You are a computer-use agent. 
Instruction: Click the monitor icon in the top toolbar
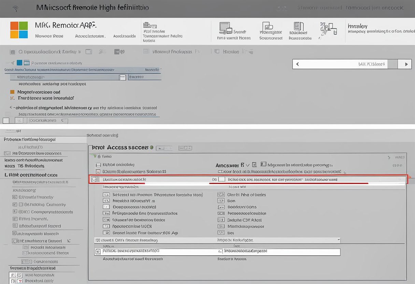tap(225, 28)
